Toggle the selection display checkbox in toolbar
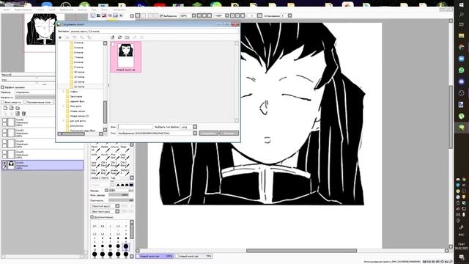 [161, 15]
